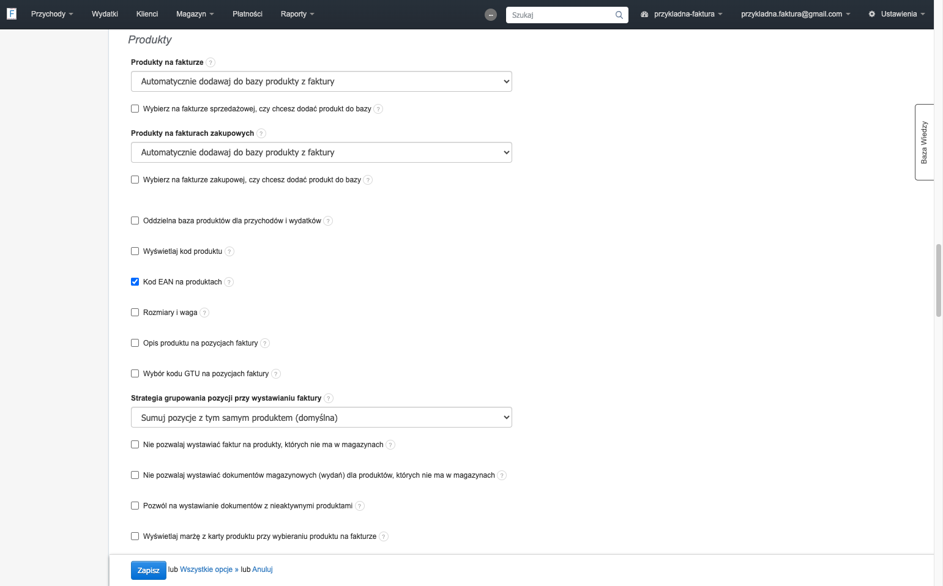Screen dimensions: 943x586
Task: Click help icon next to Rozmiary i waga
Action: click(204, 313)
